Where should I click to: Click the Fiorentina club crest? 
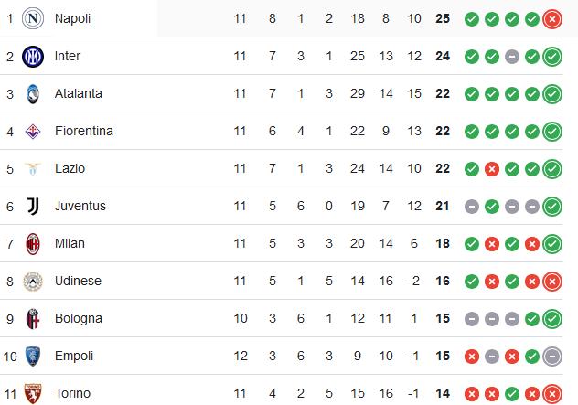click(x=33, y=132)
